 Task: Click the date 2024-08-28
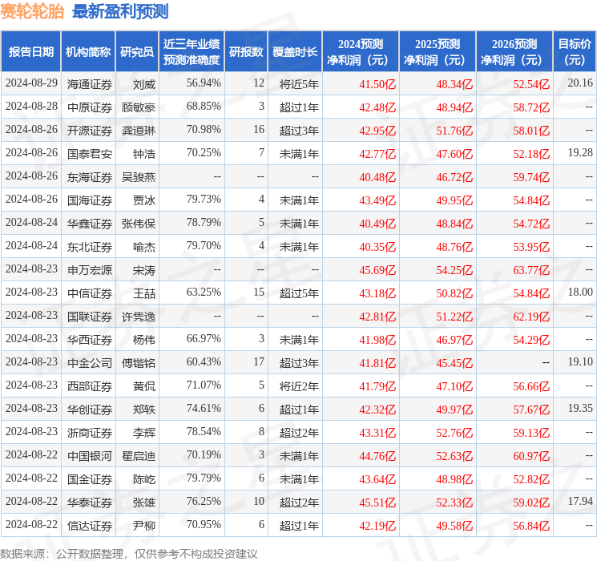click(31, 107)
